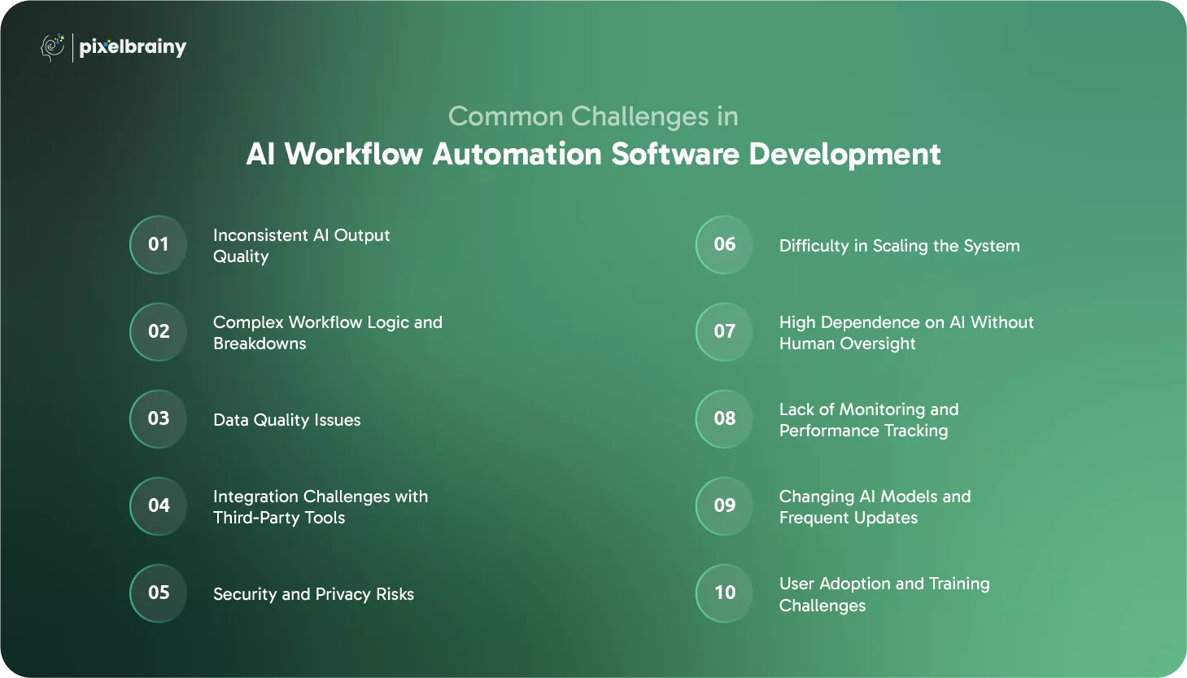Click the pixelbrainy brain logo icon

(53, 47)
